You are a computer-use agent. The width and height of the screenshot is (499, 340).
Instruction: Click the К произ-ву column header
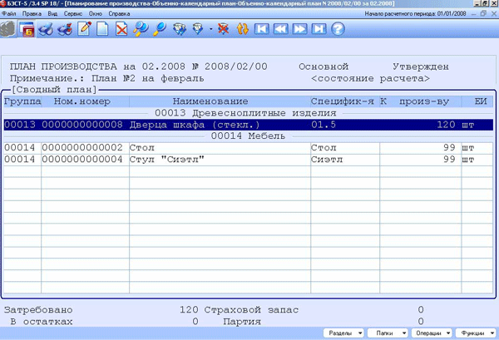[x=420, y=101]
